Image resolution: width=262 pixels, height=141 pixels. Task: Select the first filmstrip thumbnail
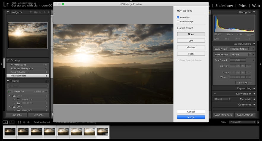click(x=10, y=132)
